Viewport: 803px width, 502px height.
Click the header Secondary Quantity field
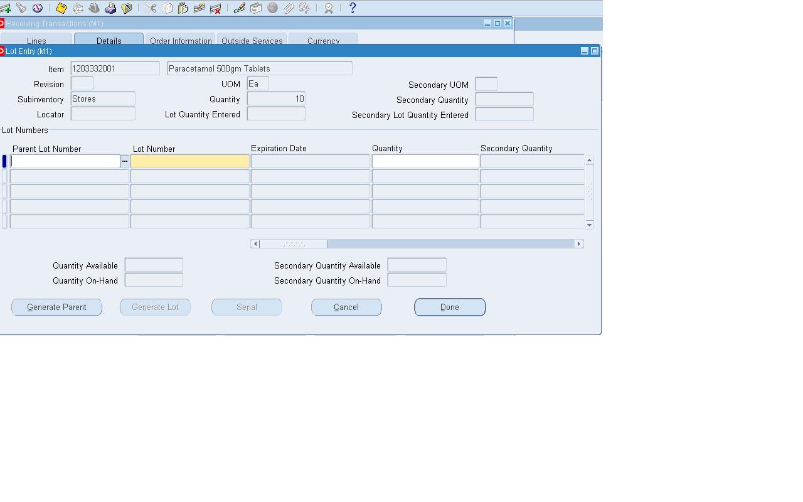[x=504, y=99]
